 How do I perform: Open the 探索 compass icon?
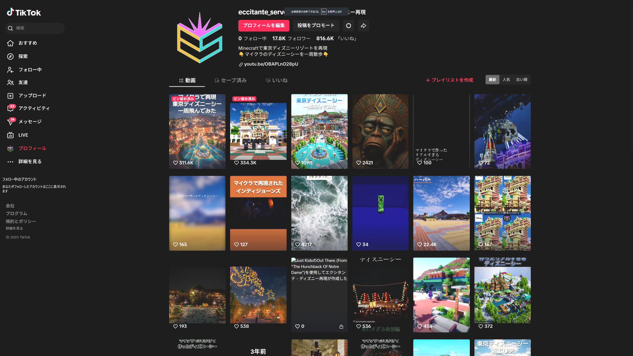(x=11, y=56)
